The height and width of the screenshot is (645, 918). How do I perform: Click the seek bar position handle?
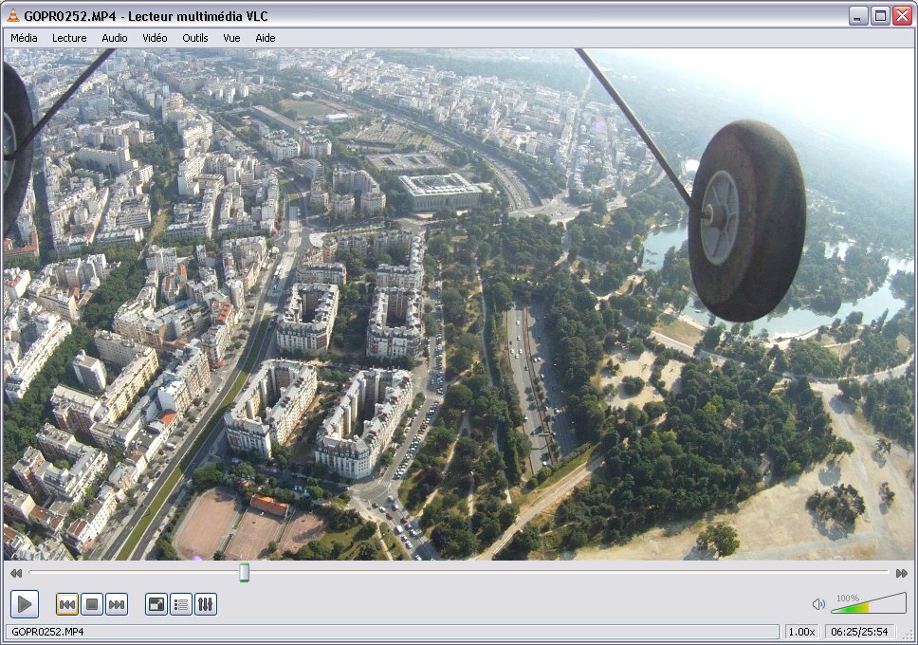coord(244,572)
